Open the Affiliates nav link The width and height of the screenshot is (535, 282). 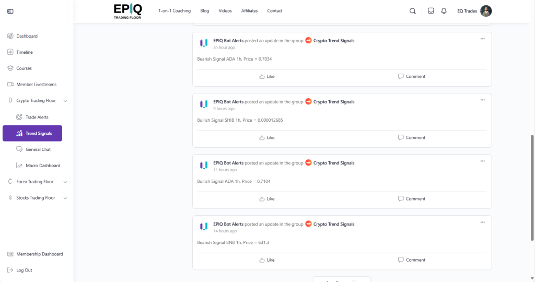pos(249,11)
